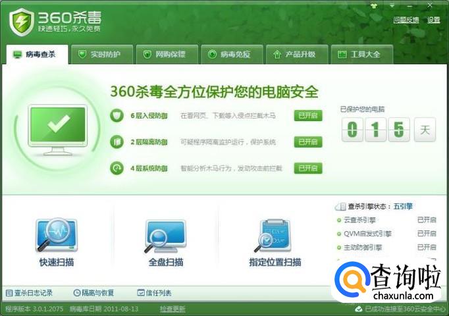
Task: Click the 天 day counter tile
Action: (425, 130)
